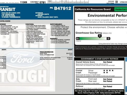Click AIR CONDITIONING interior item
Screen dimensions: 127x95
(x=6, y=25)
